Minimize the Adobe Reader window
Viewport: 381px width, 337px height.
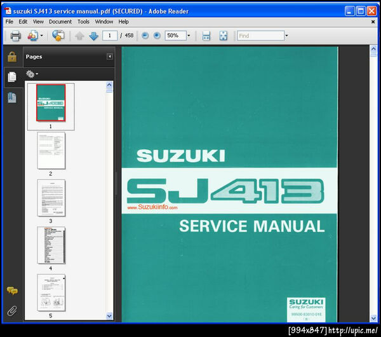349,11
